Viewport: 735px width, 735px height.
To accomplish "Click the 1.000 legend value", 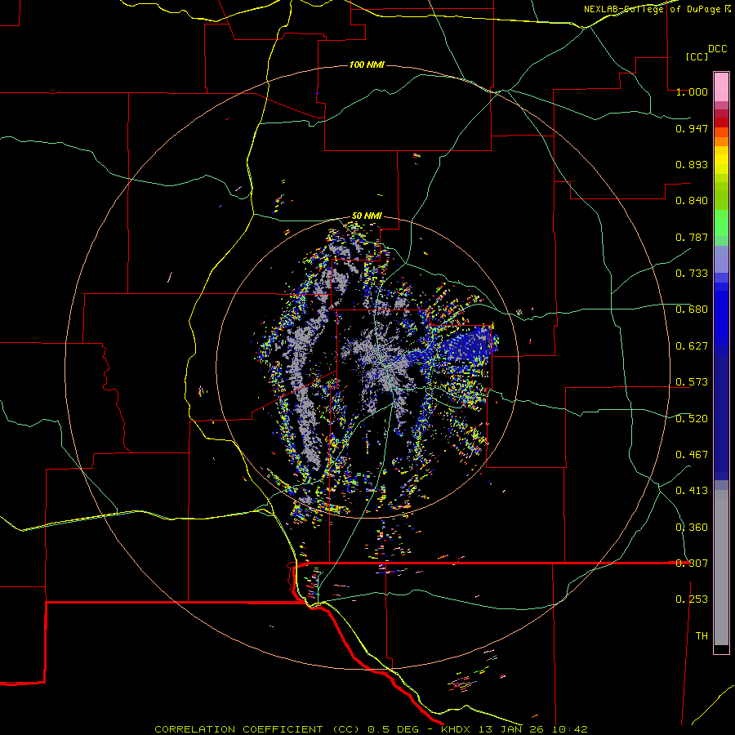I will tap(692, 91).
